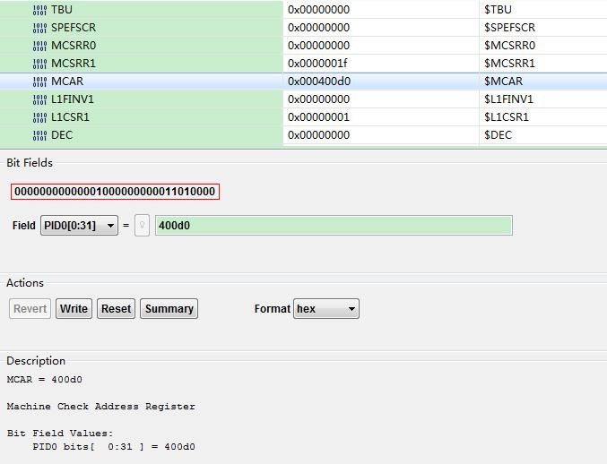Click the register icon beside MCAR
This screenshot has width=607, height=464.
39,82
